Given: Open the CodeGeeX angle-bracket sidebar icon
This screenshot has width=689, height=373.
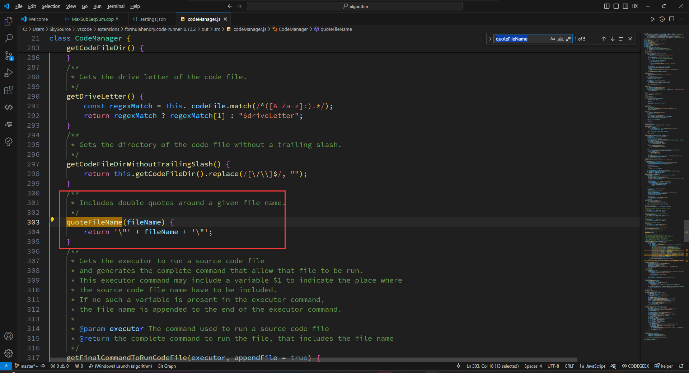Looking at the screenshot, I should point(9,107).
